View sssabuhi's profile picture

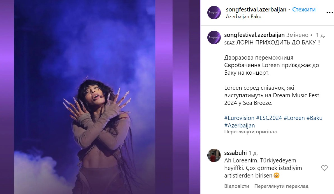tap(214, 155)
